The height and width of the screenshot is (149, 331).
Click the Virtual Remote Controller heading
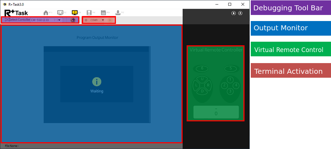216,50
